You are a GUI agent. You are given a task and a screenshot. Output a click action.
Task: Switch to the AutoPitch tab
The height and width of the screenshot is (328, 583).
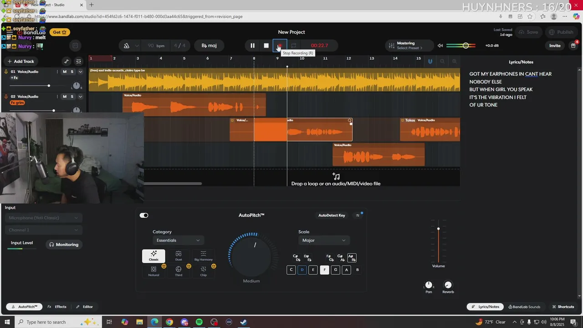point(24,307)
